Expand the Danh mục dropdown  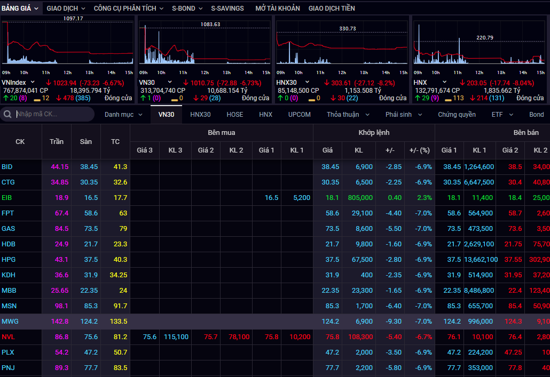click(x=123, y=115)
